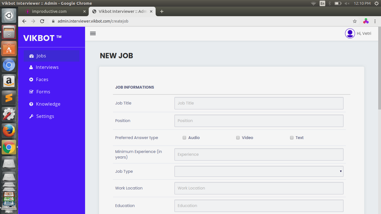The image size is (381, 214).
Task: Click the En keyboard language indicator
Action: [x=322, y=3]
